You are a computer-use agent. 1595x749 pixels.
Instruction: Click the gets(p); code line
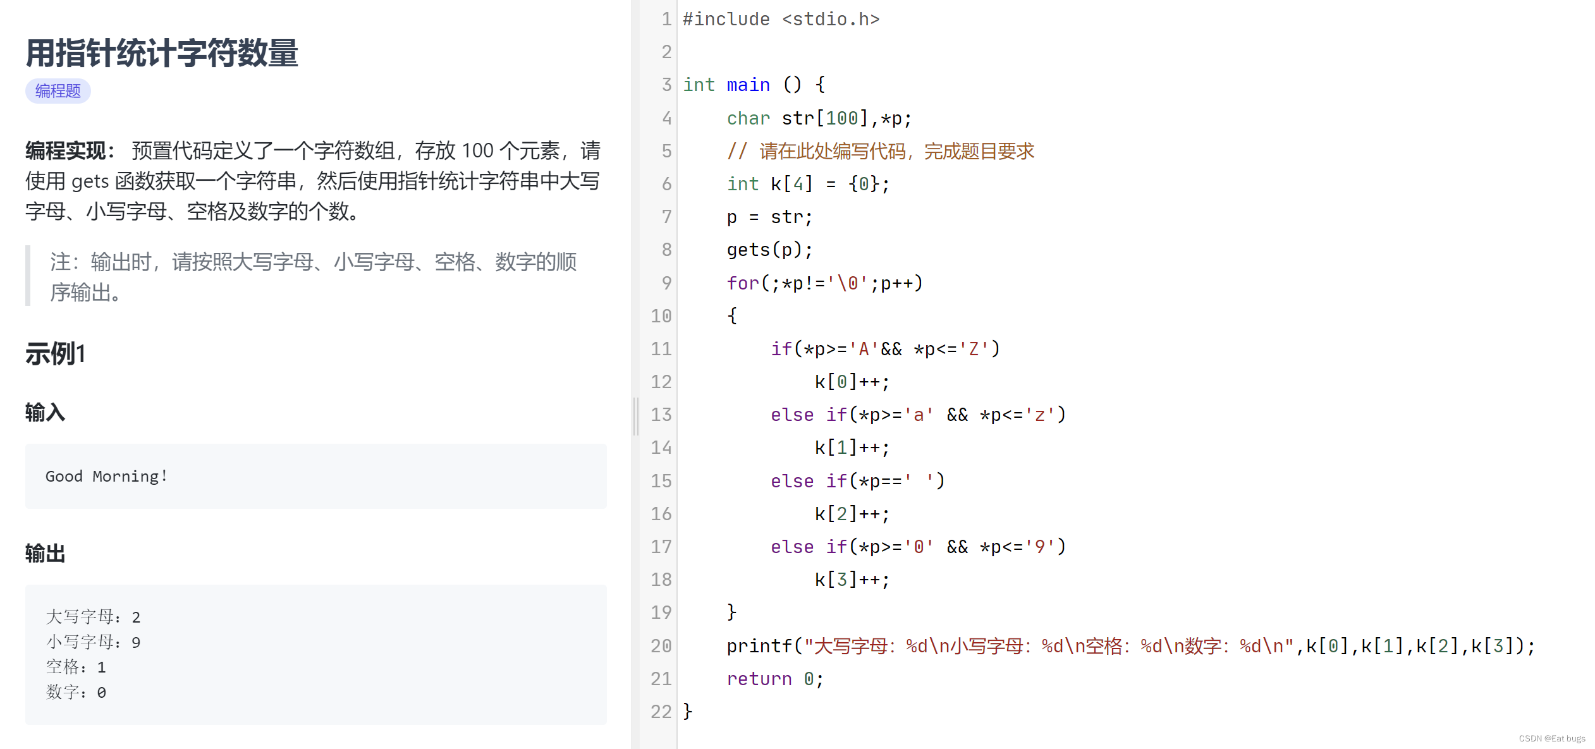tap(769, 250)
